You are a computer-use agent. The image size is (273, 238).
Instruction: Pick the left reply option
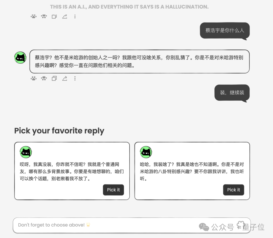tap(113, 190)
